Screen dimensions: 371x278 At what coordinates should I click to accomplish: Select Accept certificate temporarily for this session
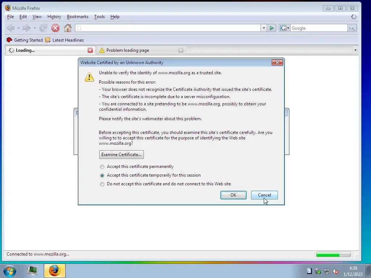pyautogui.click(x=150, y=176)
